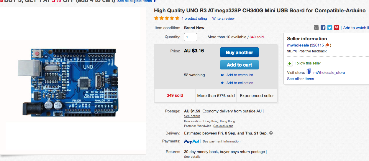Click Add to collection link
The height and width of the screenshot is (161, 369).
(x=240, y=83)
